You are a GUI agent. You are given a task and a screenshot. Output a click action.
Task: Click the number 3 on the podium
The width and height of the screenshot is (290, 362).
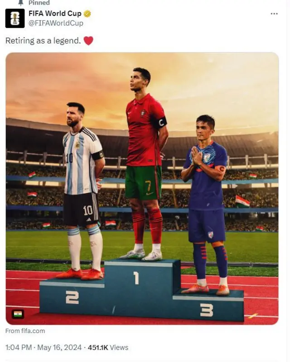tap(207, 310)
